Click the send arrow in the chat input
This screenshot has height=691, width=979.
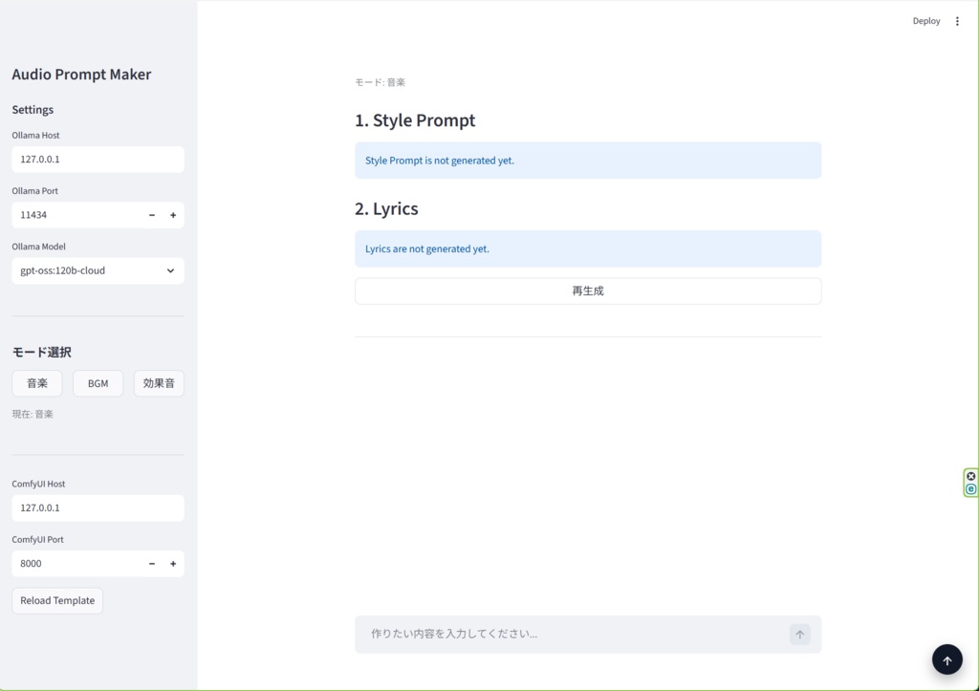point(799,634)
